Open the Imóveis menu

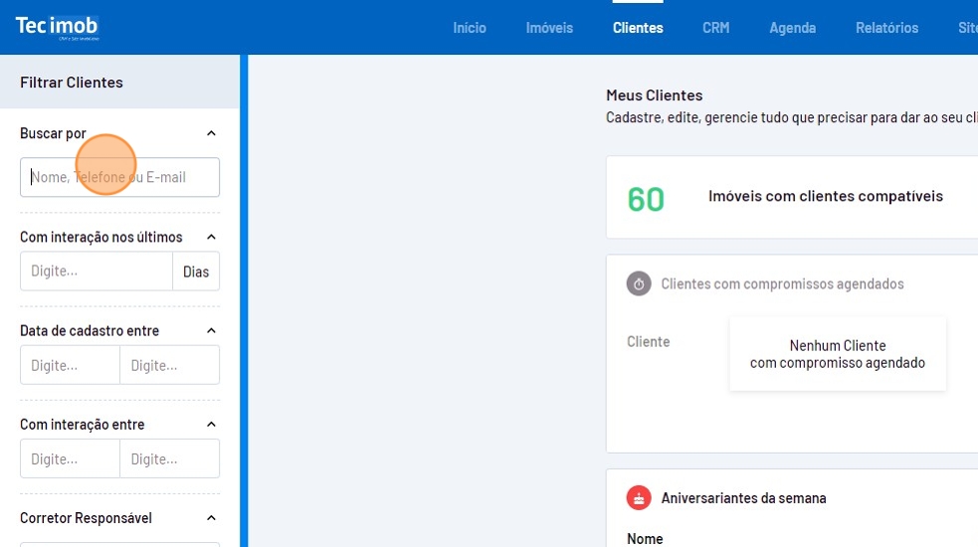pyautogui.click(x=549, y=28)
